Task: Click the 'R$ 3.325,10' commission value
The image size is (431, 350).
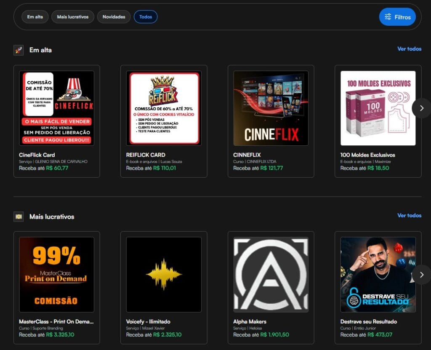Action: [x=60, y=334]
